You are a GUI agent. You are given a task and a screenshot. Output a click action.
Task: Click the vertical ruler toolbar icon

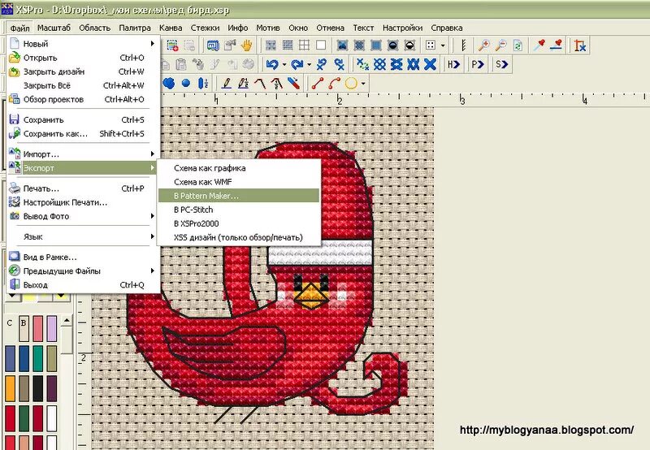tap(464, 45)
